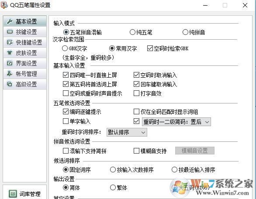Viewport: 256px width, 199px height.
Task: Check 模糊音支持 checkbox
Action: (x=136, y=151)
